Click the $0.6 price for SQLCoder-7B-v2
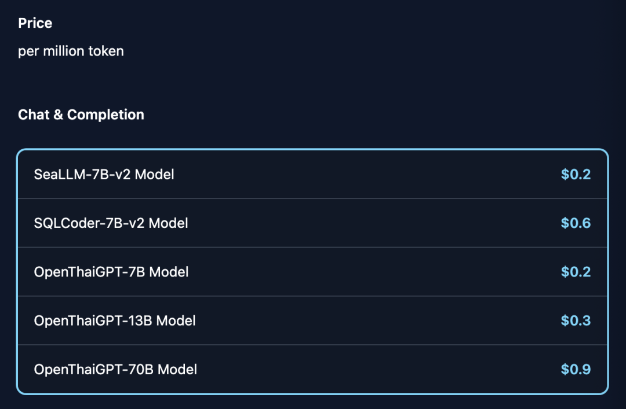 point(576,223)
